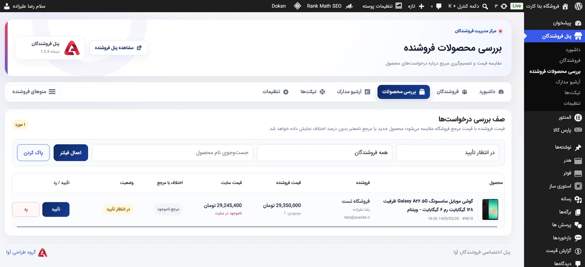Select بررسی محصولات فروشنده sidebar submenu
This screenshot has height=267, width=585.
tap(555, 71)
